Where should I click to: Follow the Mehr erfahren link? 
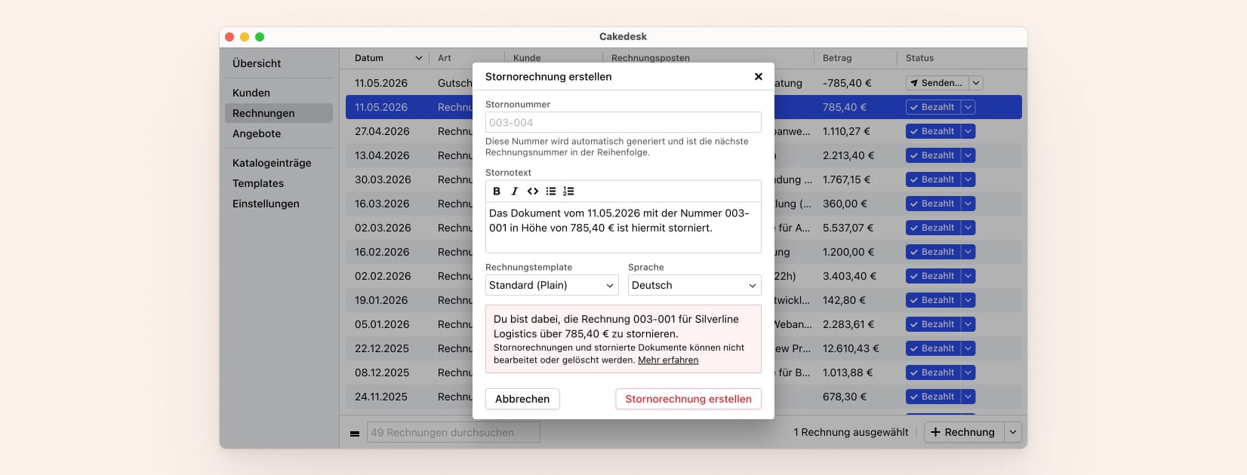tap(668, 360)
